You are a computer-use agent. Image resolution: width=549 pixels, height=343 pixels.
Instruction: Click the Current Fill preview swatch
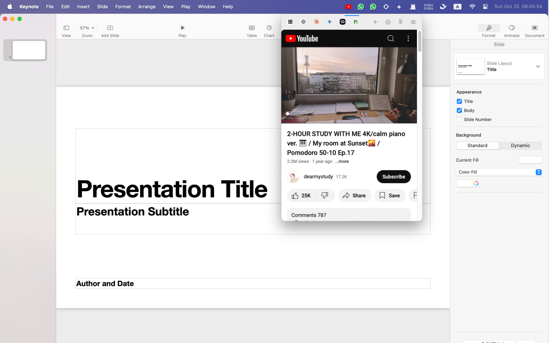click(530, 160)
